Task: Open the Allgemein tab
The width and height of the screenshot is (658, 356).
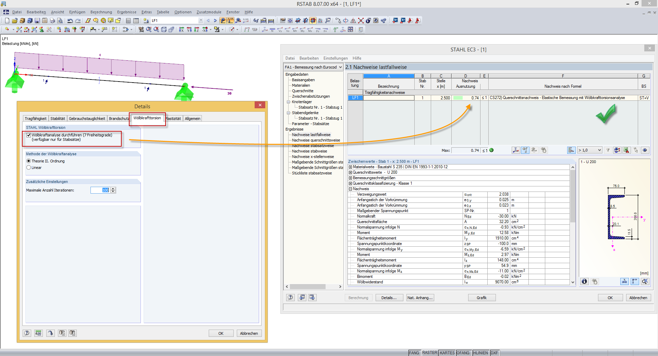Action: 193,119
